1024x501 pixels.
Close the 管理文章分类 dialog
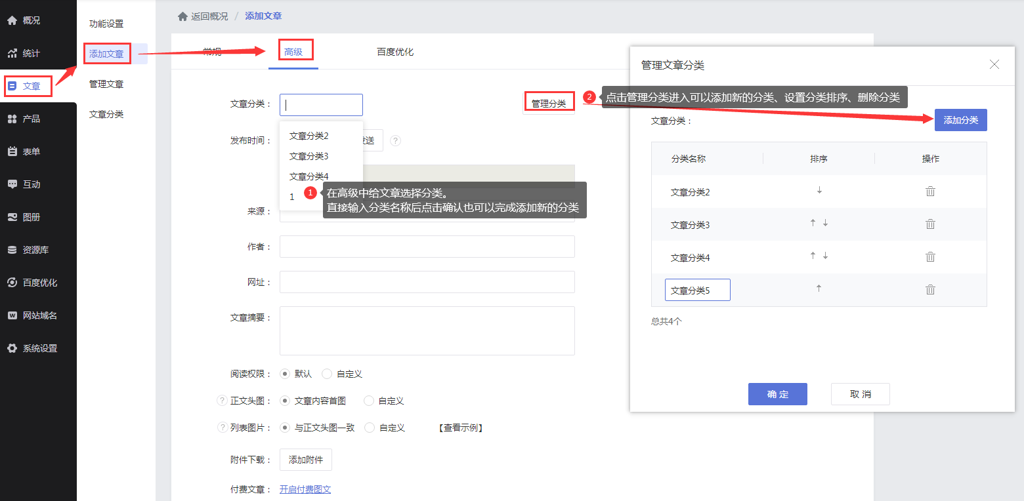[994, 64]
